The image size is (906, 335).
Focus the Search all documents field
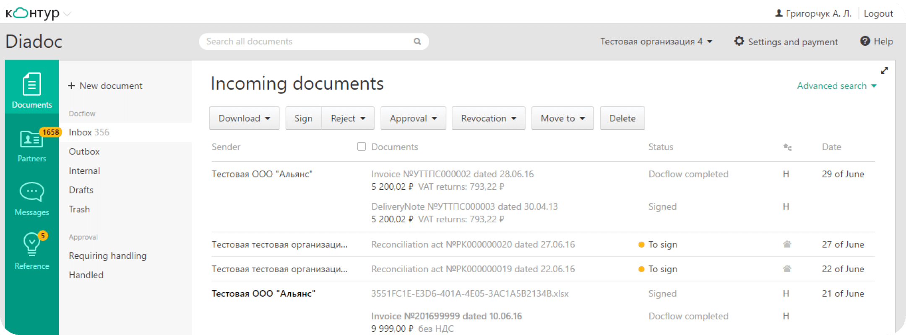pos(314,41)
